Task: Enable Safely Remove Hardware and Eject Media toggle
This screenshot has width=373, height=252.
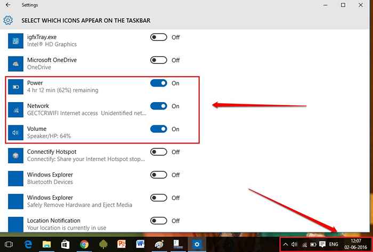Action: coord(158,198)
